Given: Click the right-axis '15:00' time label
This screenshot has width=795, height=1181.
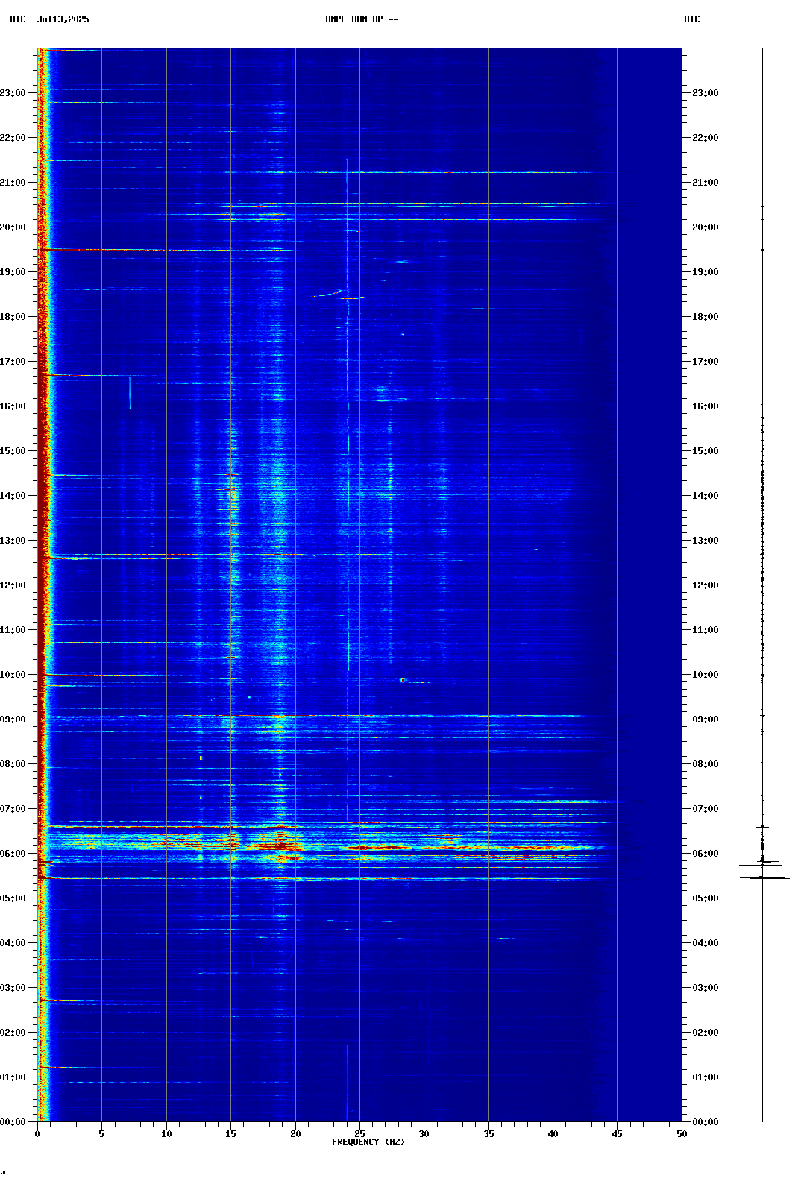Looking at the screenshot, I should click(x=706, y=451).
